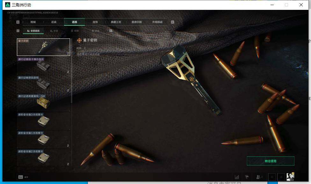This screenshot has width=311, height=184.
Task: Maximize the 三角洲行动 window
Action: pyautogui.click(x=286, y=5)
